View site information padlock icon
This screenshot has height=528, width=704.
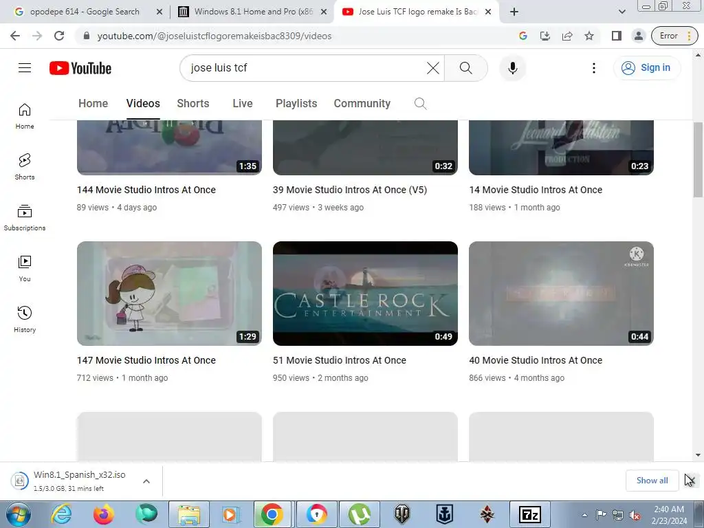pos(87,36)
